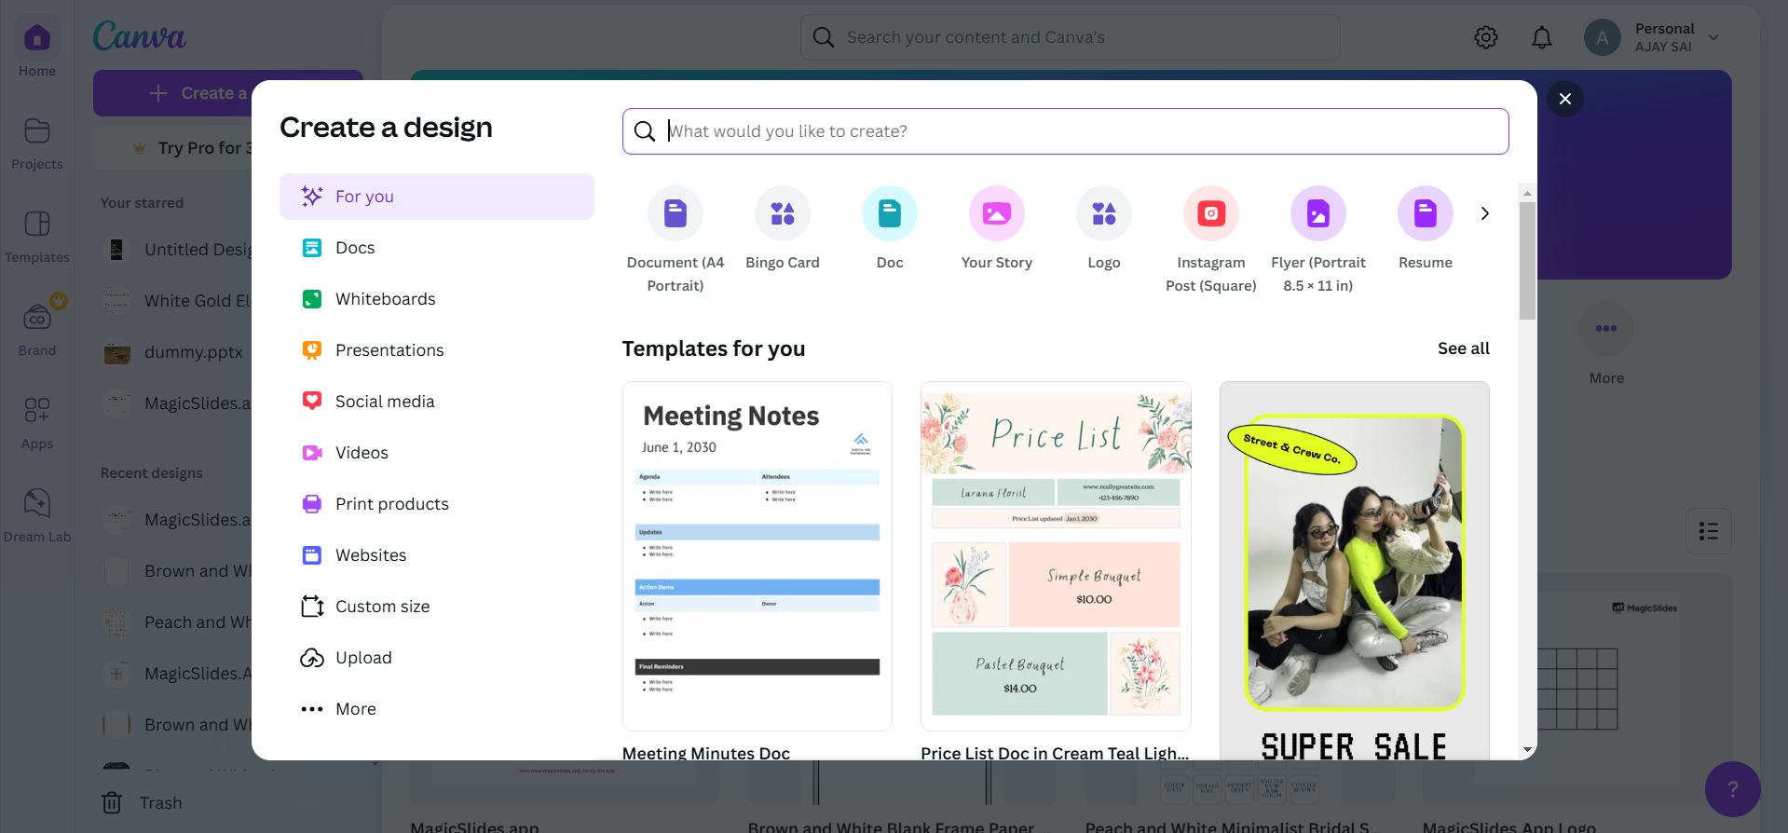Image resolution: width=1788 pixels, height=833 pixels.
Task: Click the account avatar letter A
Action: [1603, 37]
